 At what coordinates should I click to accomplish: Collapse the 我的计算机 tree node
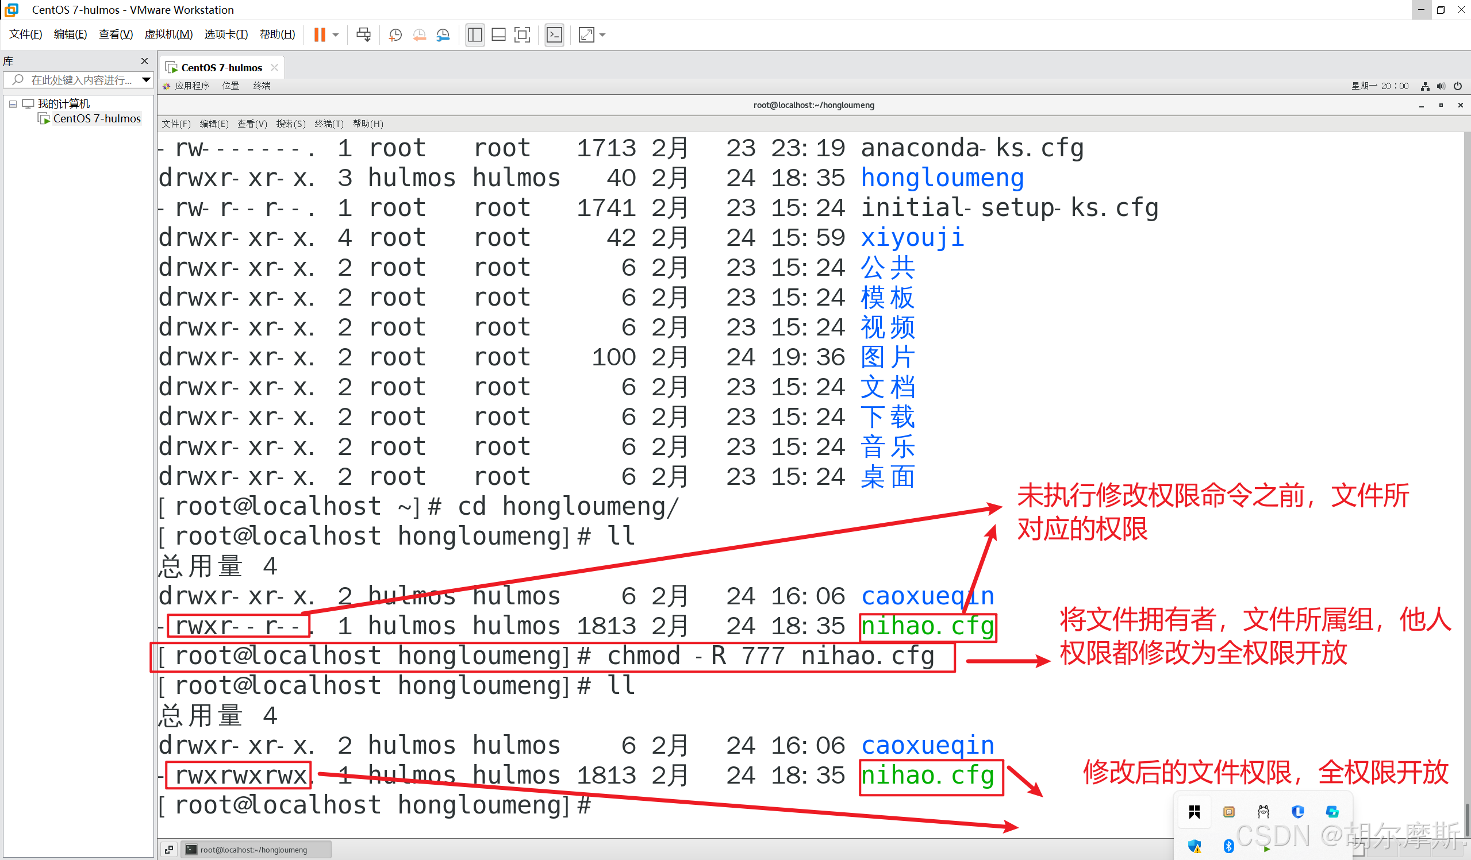(13, 104)
